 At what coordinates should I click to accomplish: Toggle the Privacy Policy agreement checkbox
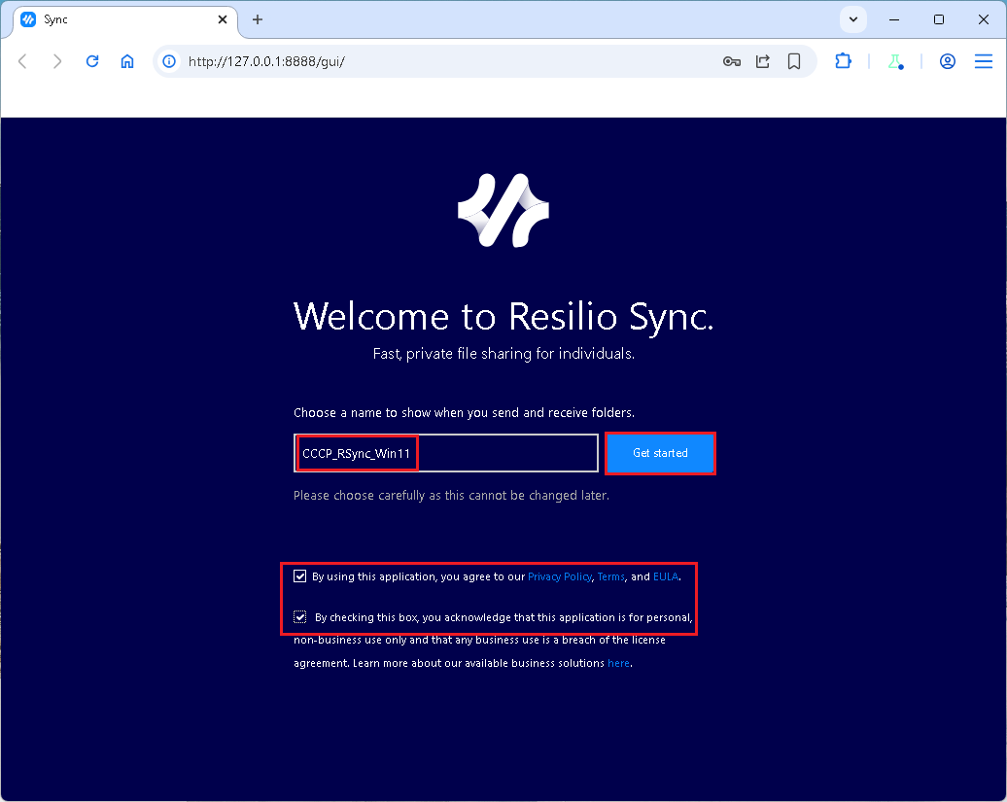point(300,575)
